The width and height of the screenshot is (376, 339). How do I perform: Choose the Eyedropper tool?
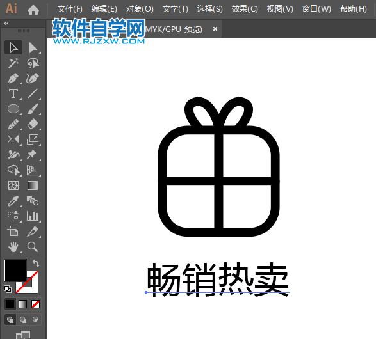13,201
